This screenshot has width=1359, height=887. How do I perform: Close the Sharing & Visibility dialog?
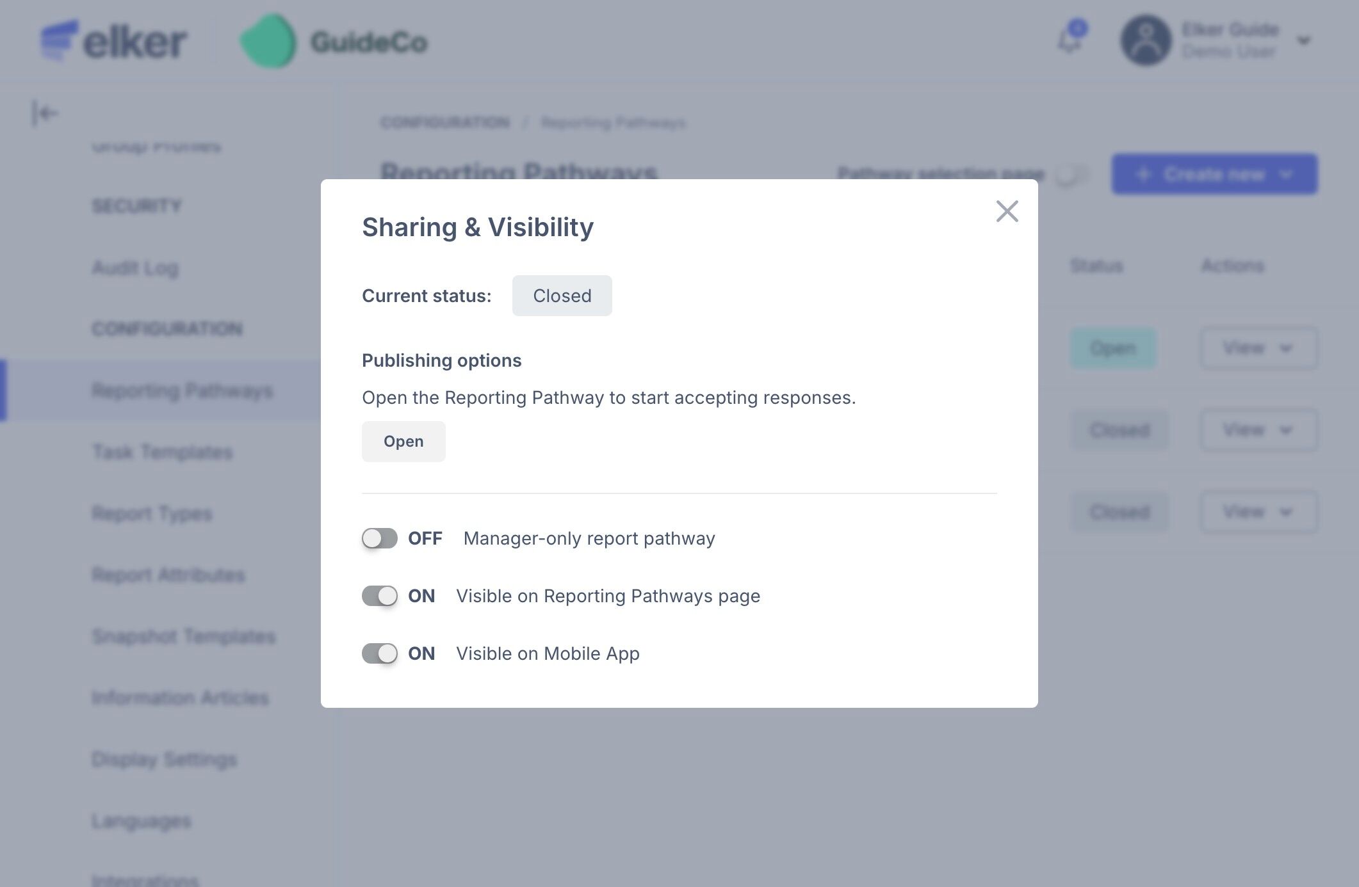1007,211
